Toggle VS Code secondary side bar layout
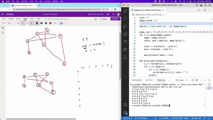The height and width of the screenshot is (120, 213). click(x=205, y=5)
